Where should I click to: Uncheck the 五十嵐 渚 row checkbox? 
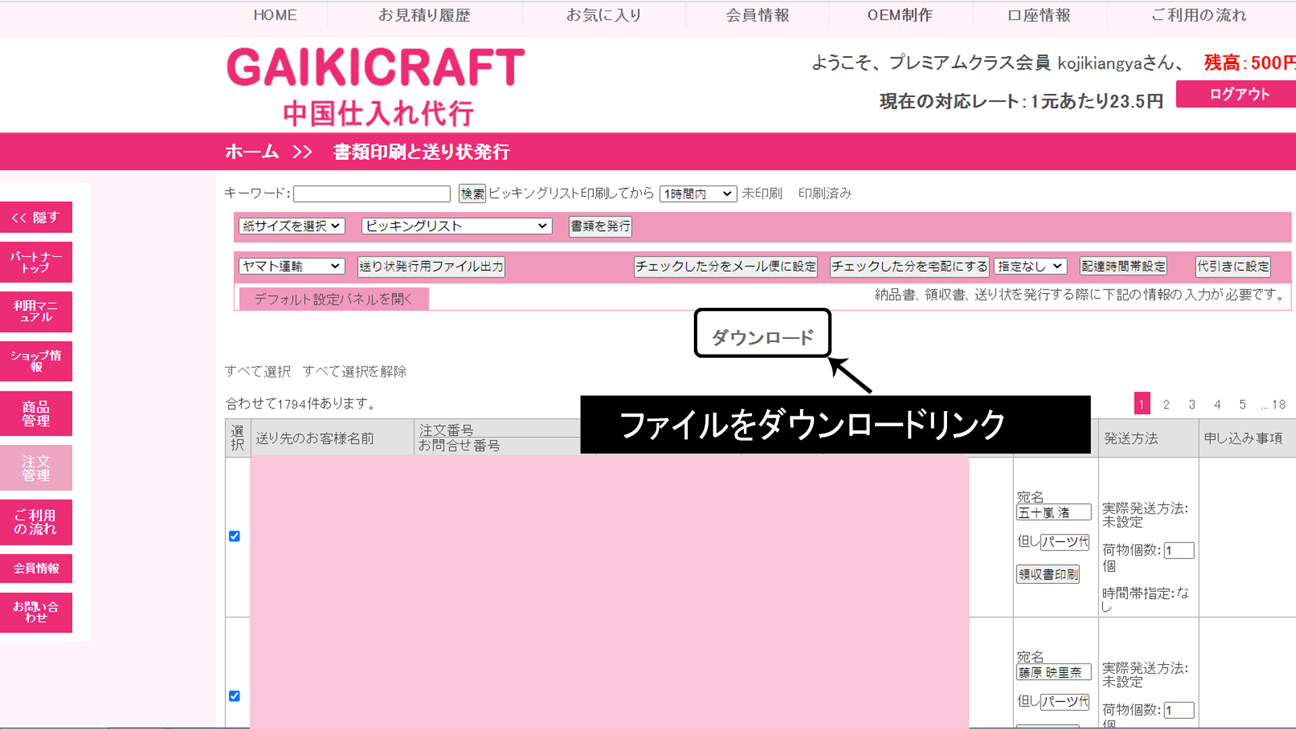tap(234, 536)
